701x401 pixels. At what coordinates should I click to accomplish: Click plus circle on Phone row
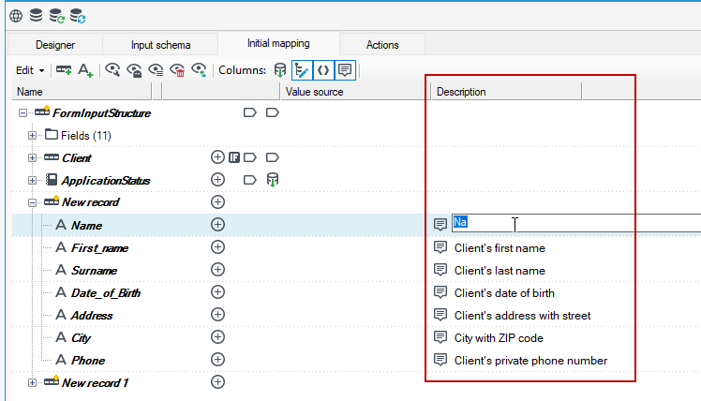click(217, 360)
